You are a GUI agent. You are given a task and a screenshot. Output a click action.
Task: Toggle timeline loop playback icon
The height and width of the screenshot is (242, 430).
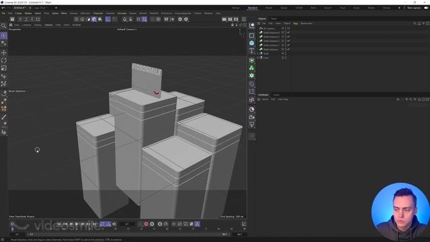(102, 224)
